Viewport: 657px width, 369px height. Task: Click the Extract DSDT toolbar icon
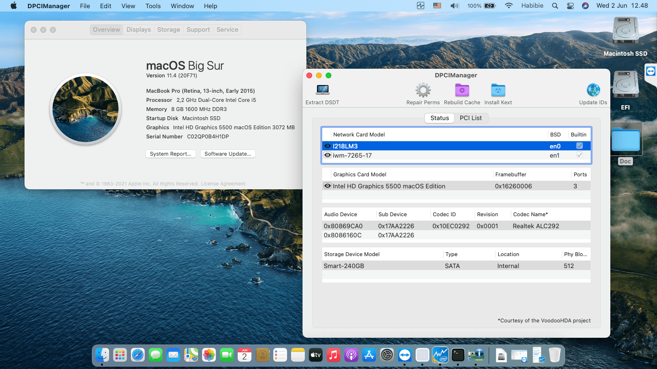tap(322, 90)
